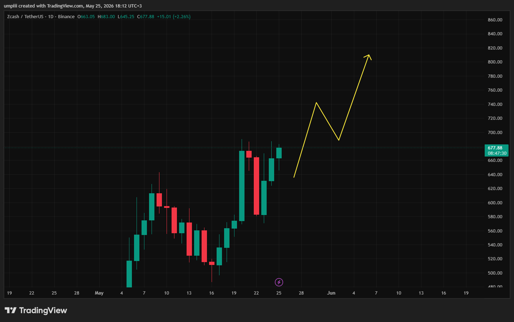
Task: Click the 560.00 price axis label
Action: click(x=495, y=231)
